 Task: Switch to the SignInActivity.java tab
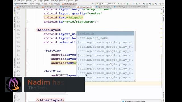click(x=67, y=7)
